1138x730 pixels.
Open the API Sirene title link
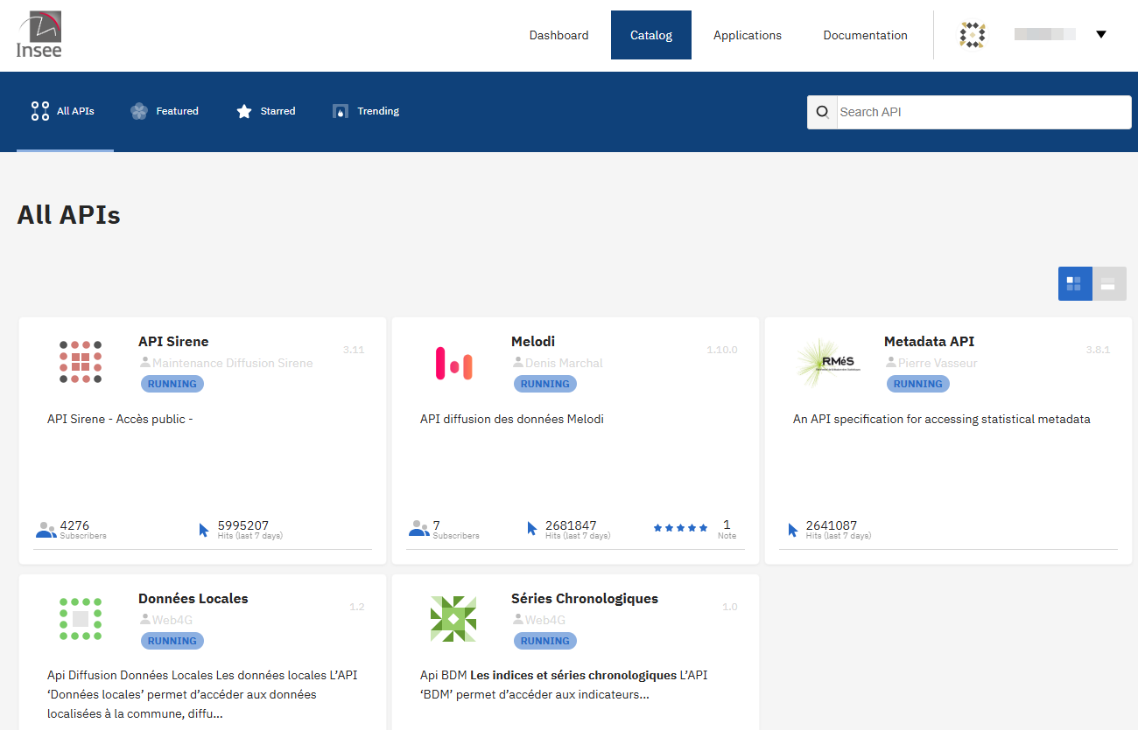(x=173, y=342)
